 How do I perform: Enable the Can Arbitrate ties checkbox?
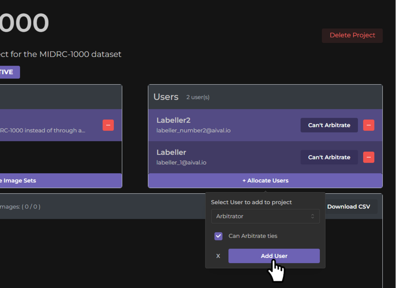coord(218,236)
